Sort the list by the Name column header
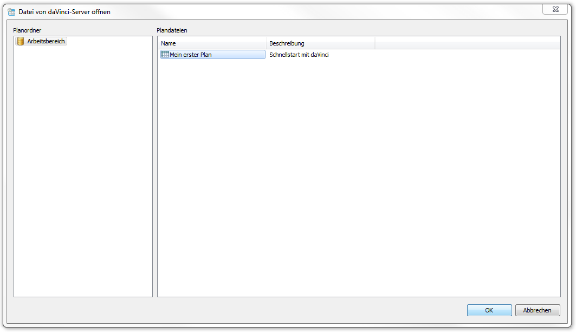Screen dimensions: 576x333 tap(212, 43)
